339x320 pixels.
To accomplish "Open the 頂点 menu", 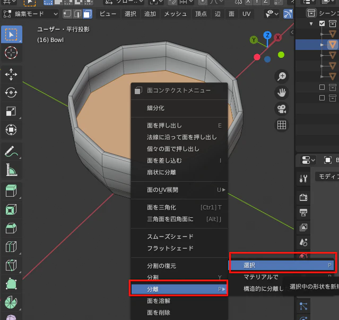I will [x=201, y=14].
